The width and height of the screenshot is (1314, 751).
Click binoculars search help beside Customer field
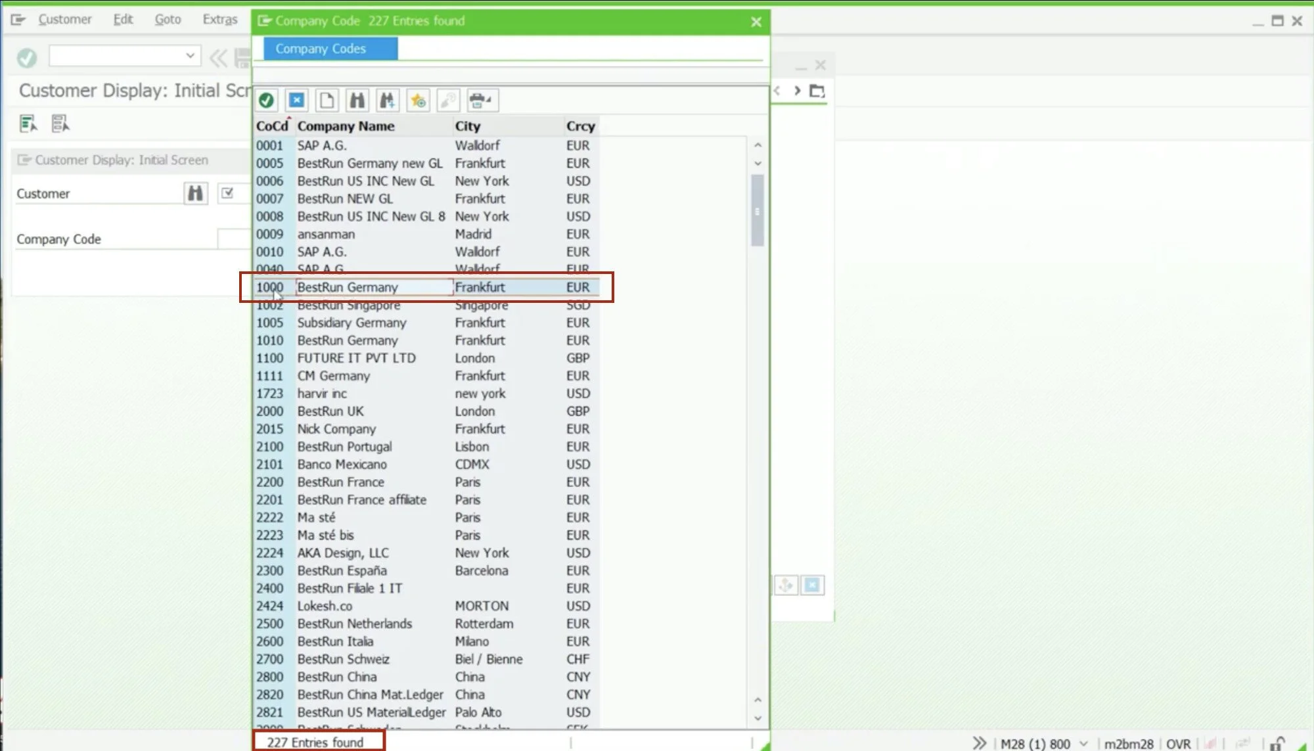[x=195, y=193]
